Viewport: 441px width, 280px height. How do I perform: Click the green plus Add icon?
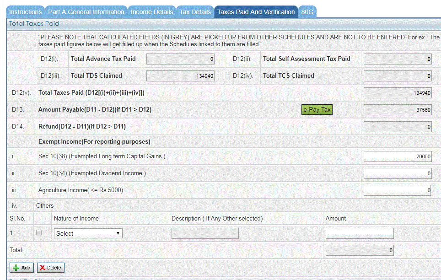point(16,267)
